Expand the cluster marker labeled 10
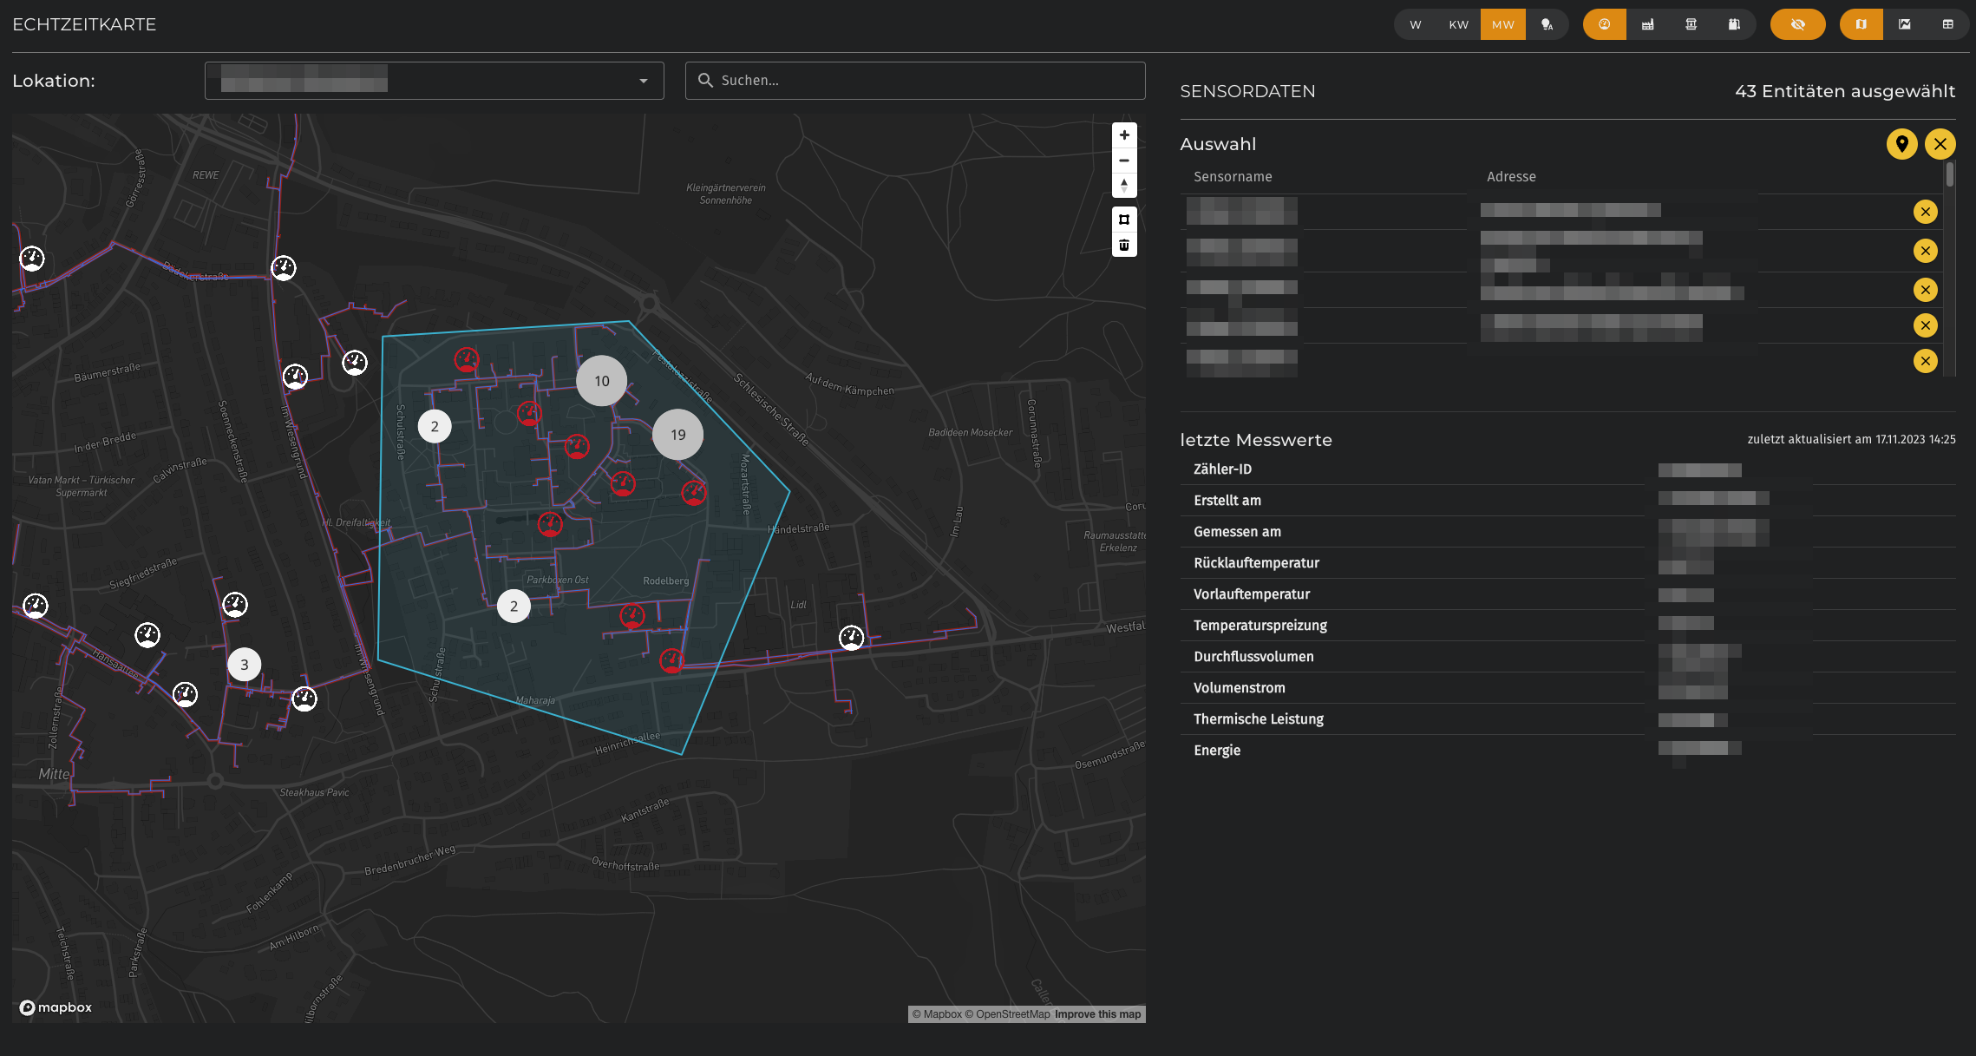1976x1056 pixels. click(601, 381)
